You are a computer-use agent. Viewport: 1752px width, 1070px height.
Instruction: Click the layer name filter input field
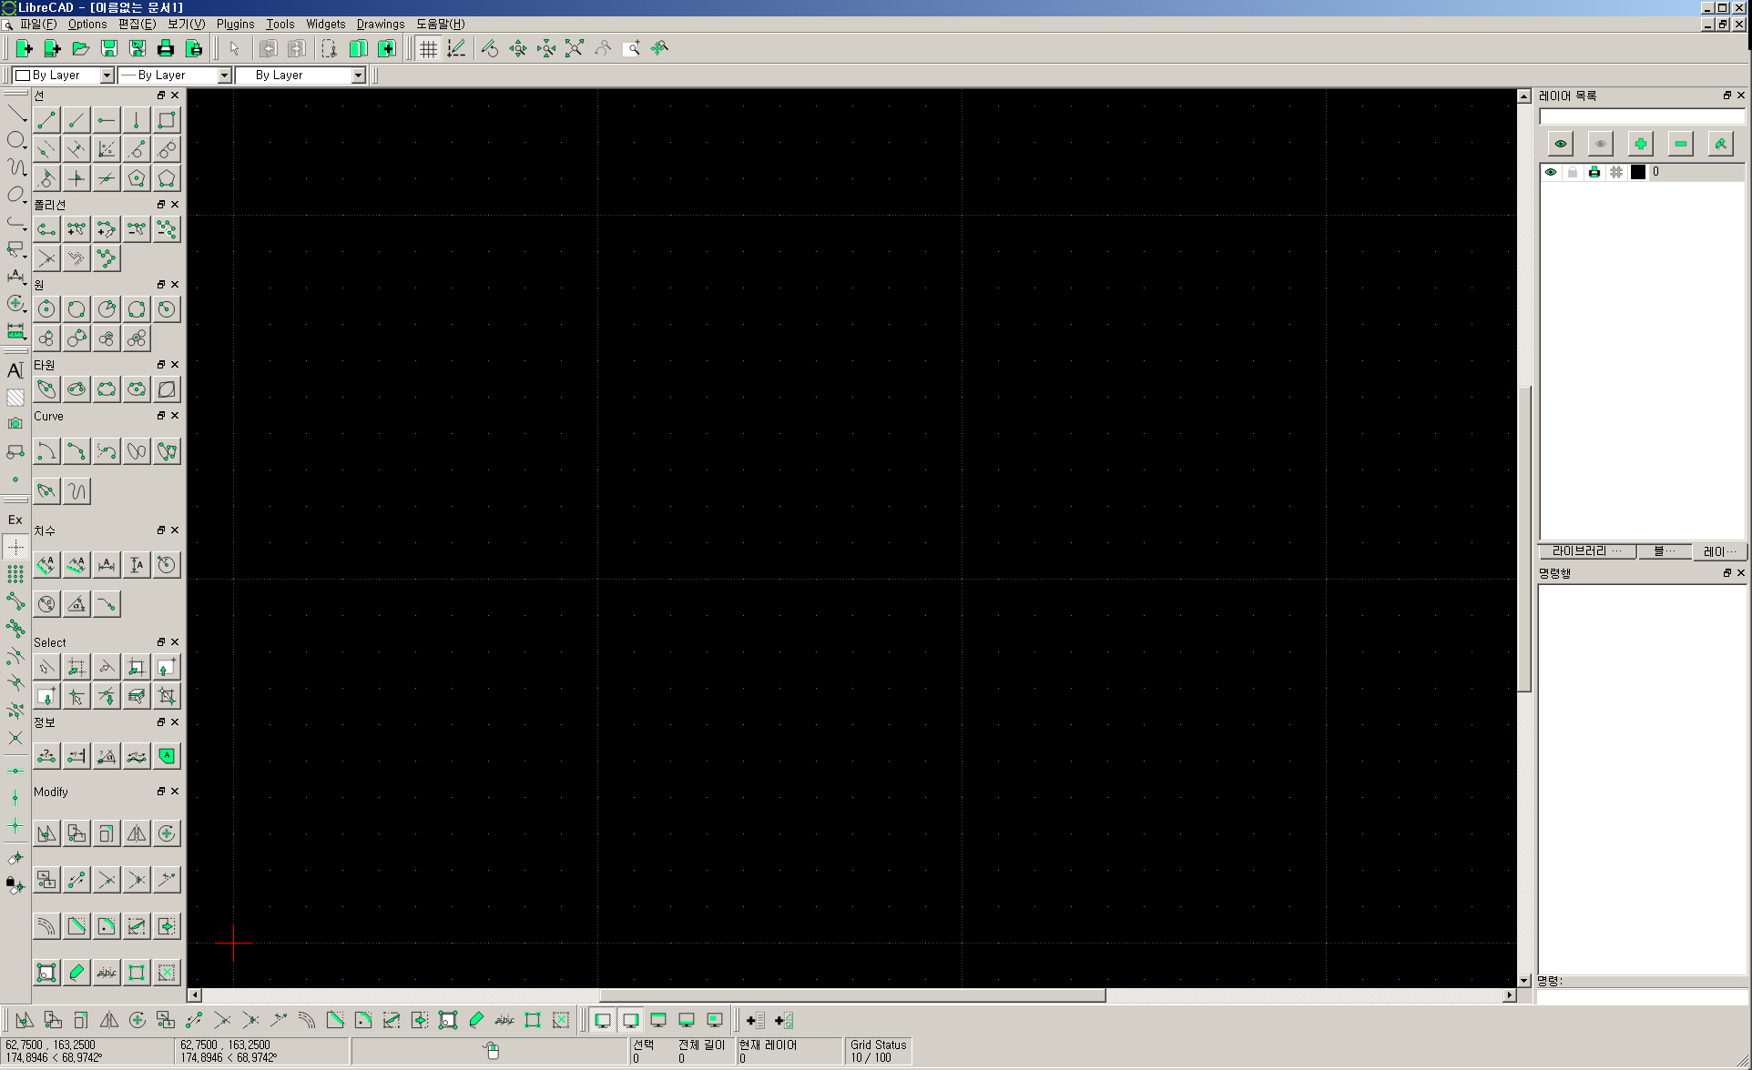click(x=1641, y=117)
